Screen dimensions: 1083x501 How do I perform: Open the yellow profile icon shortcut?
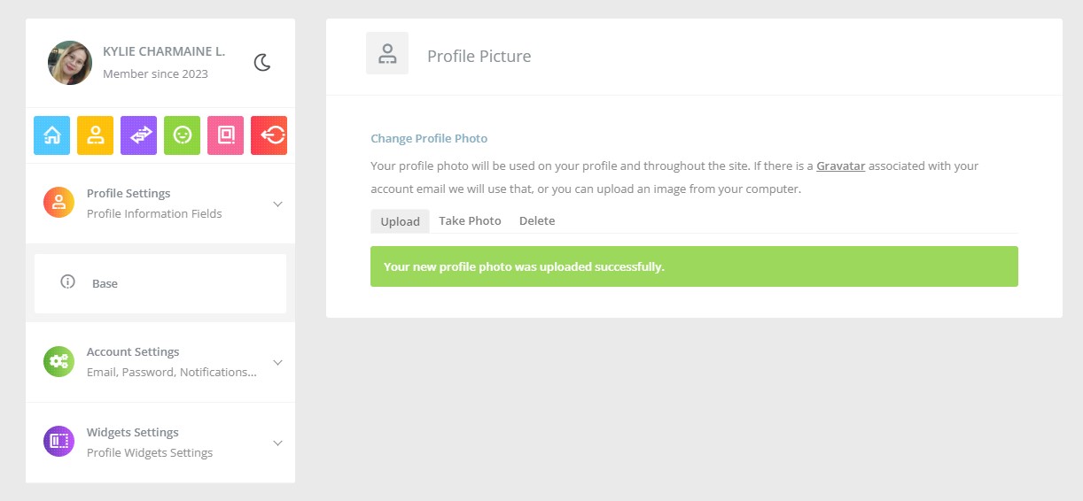[95, 135]
